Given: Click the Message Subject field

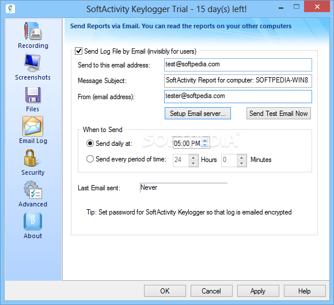Looking at the screenshot, I should [x=238, y=81].
